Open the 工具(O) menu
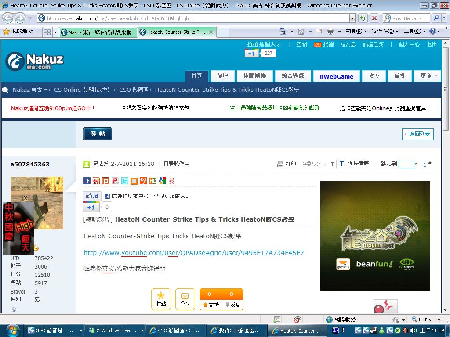Viewport: 450px width, 337px height. pos(414,31)
